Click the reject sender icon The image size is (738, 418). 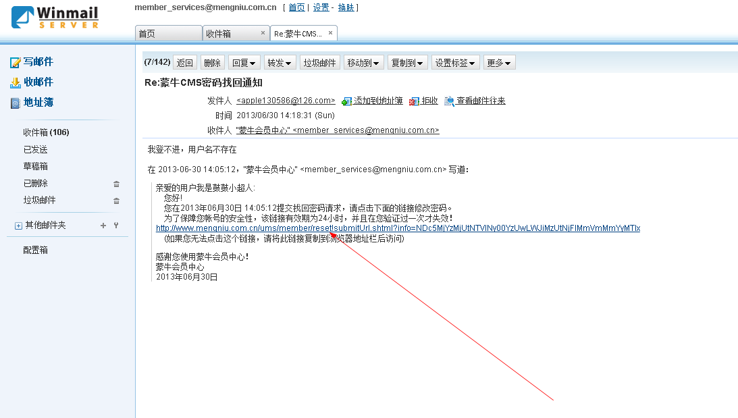coord(414,101)
